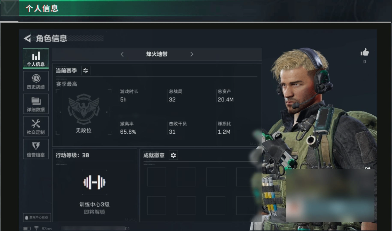Open 历史战绩 clock icon tab
Viewport: 392px width, 231px height.
coord(36,81)
